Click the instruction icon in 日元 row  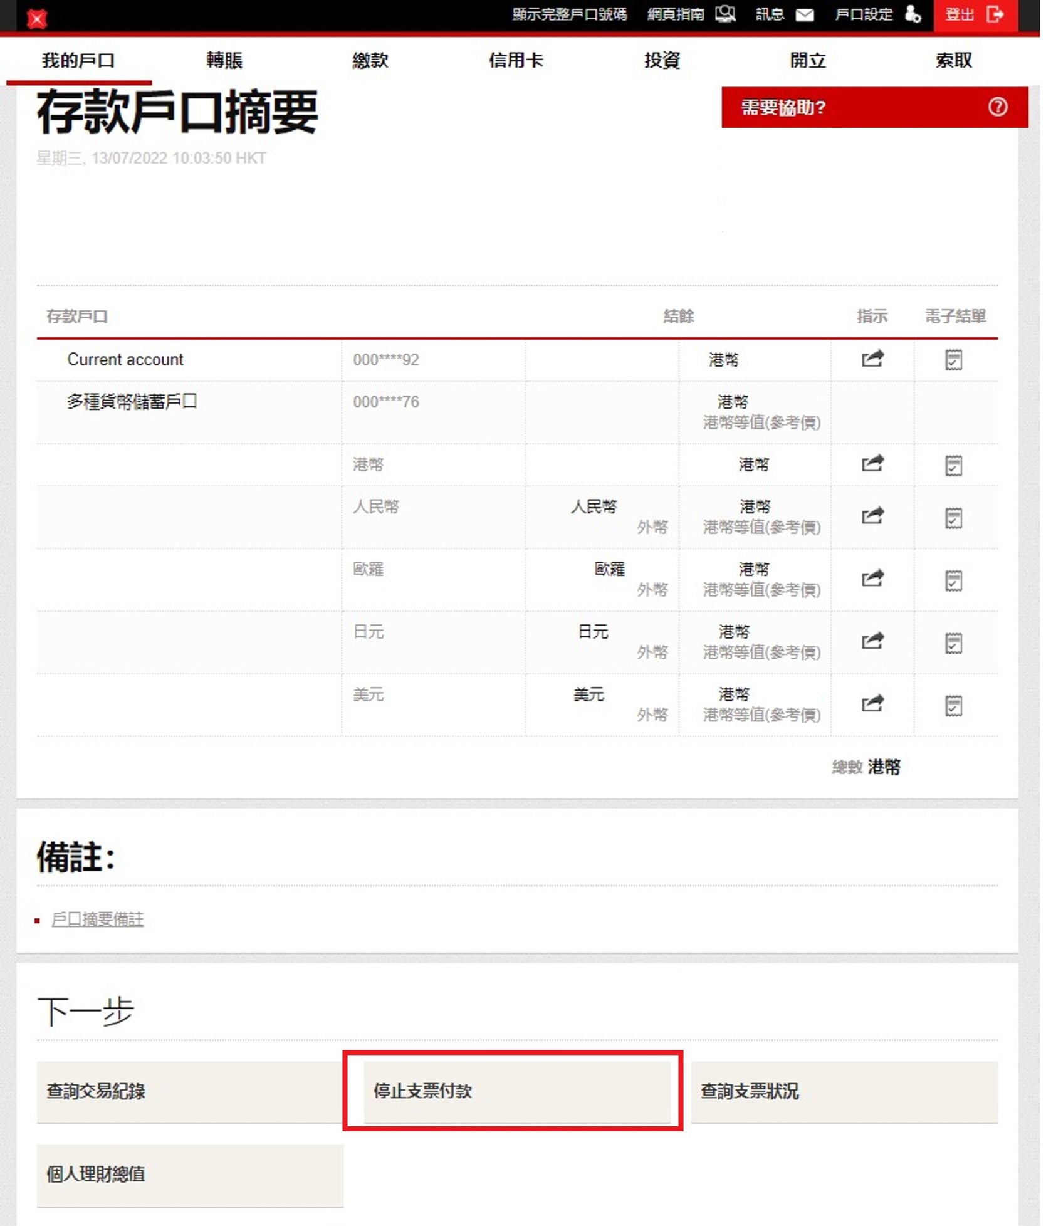click(872, 641)
